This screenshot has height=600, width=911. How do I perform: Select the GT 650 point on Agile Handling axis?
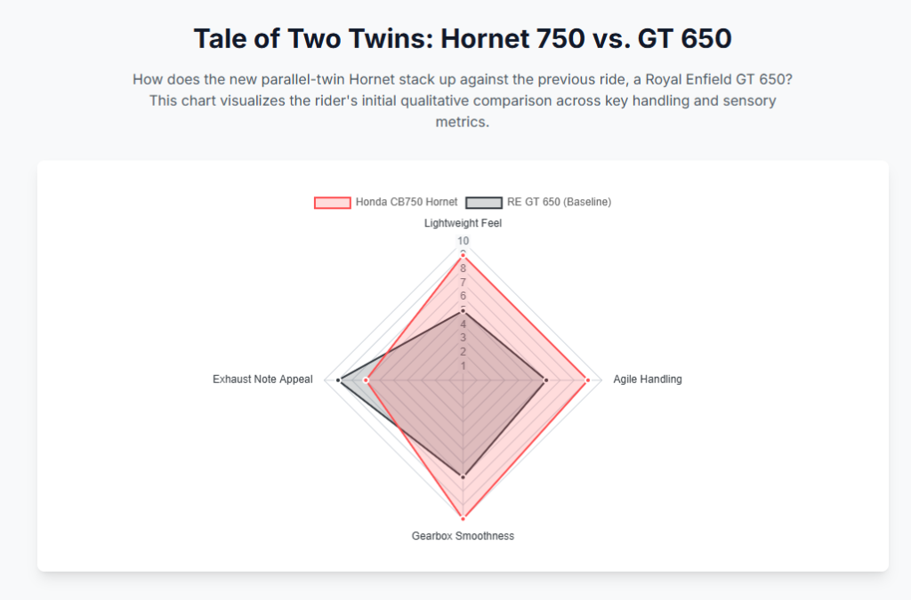pyautogui.click(x=545, y=380)
